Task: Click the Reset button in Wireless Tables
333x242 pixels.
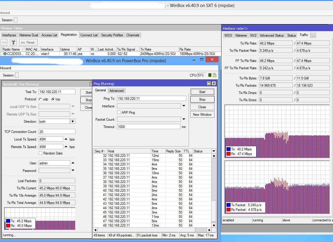Action: [28, 42]
